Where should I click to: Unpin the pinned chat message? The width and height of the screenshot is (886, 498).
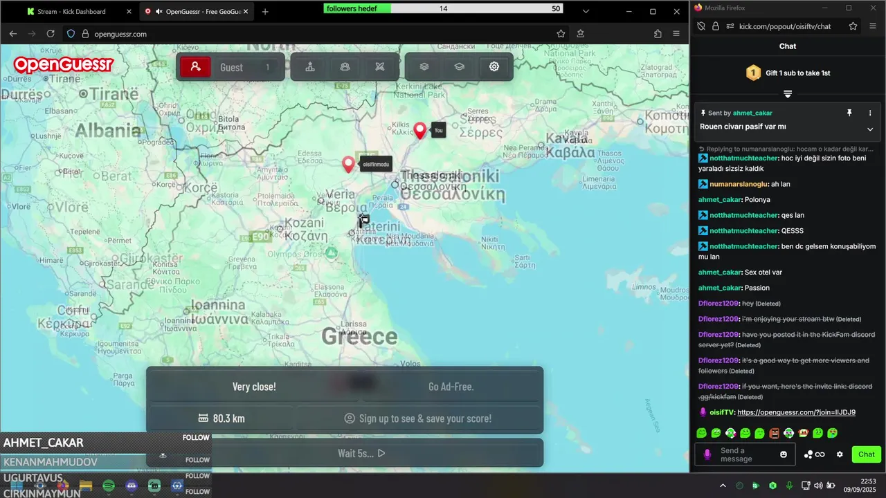pyautogui.click(x=850, y=113)
